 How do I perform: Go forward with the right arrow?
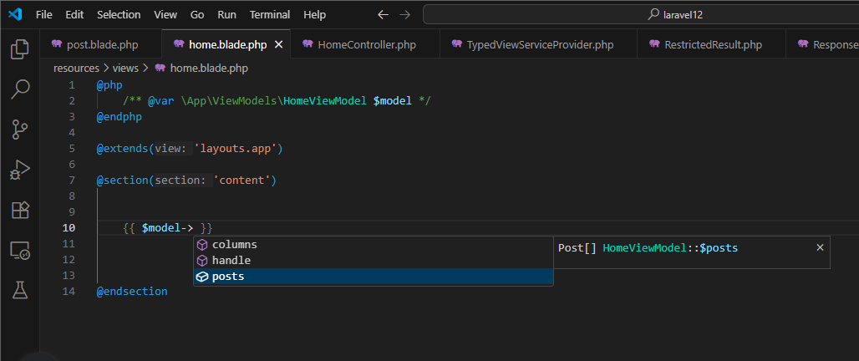[404, 15]
